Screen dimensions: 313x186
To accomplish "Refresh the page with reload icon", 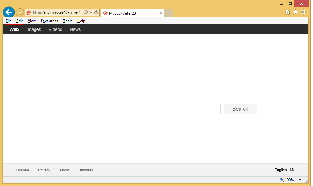I will (x=96, y=13).
